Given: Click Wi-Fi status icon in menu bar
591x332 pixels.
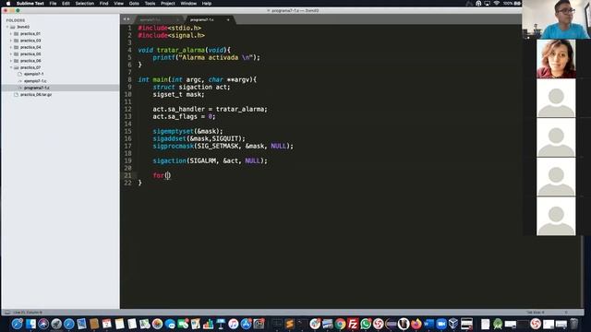Looking at the screenshot, I should pyautogui.click(x=497, y=4).
